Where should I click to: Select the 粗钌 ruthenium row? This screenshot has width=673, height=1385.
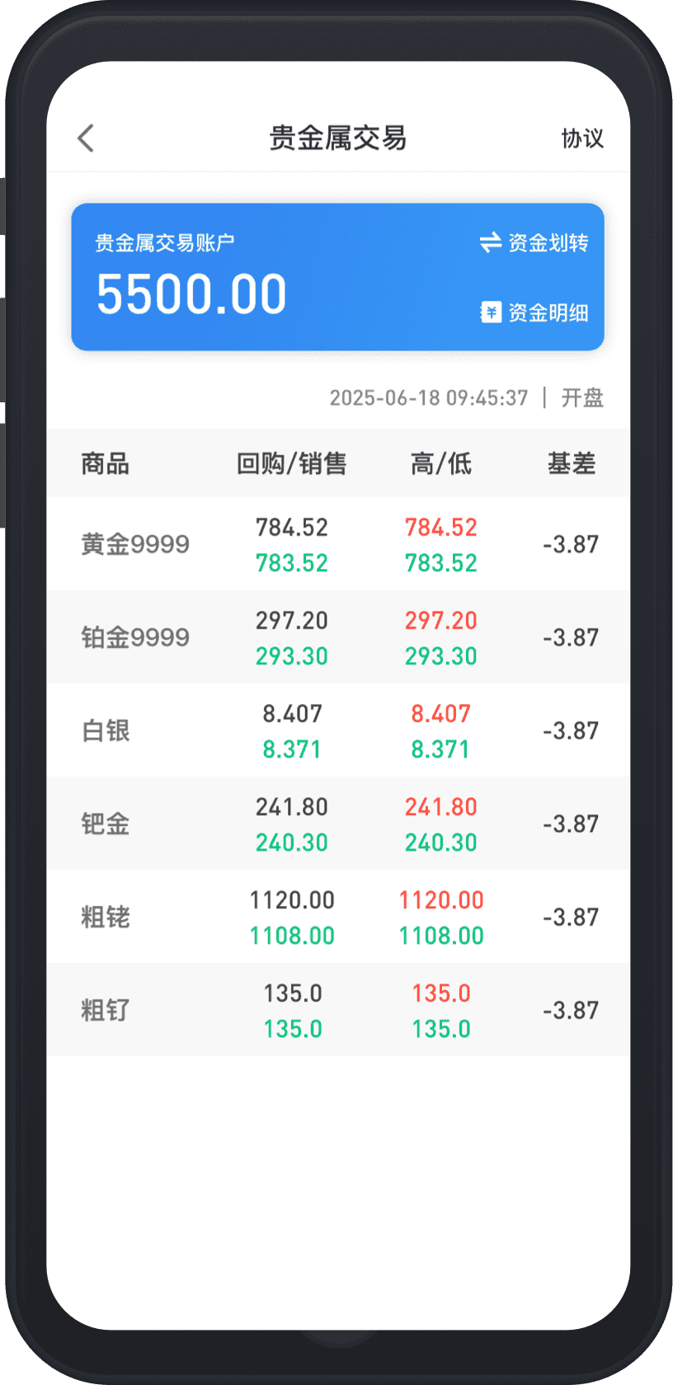point(106,1010)
